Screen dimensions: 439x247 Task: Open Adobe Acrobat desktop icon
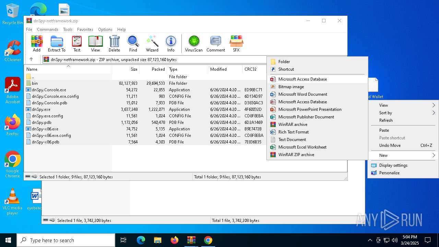[13, 91]
